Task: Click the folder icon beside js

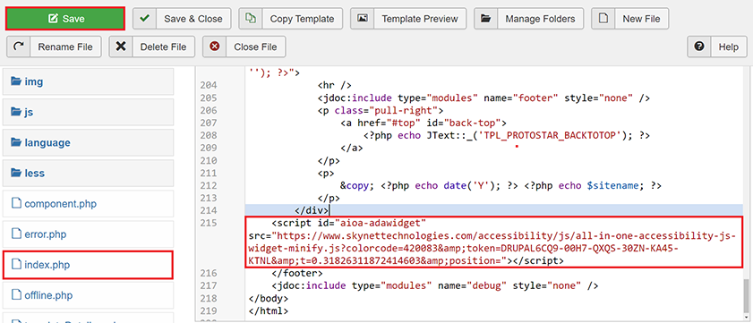Action: (x=16, y=113)
